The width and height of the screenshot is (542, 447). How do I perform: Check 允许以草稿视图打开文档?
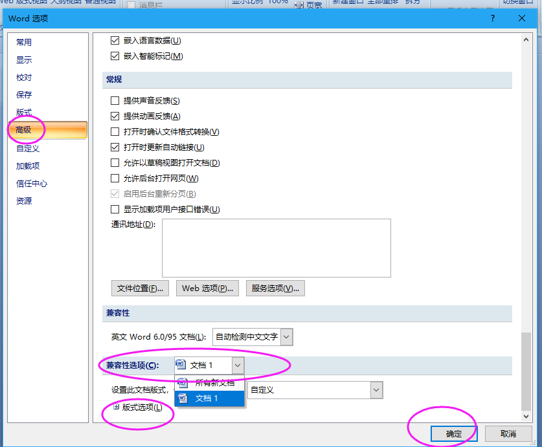[115, 162]
